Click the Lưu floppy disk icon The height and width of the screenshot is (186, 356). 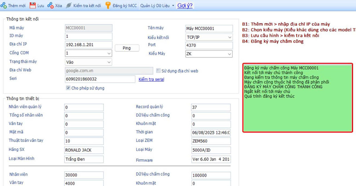click(x=32, y=5)
